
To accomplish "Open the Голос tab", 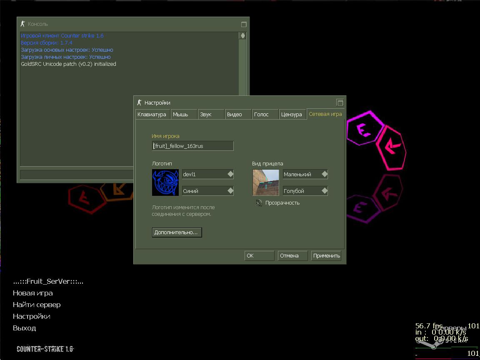I will (x=265, y=114).
